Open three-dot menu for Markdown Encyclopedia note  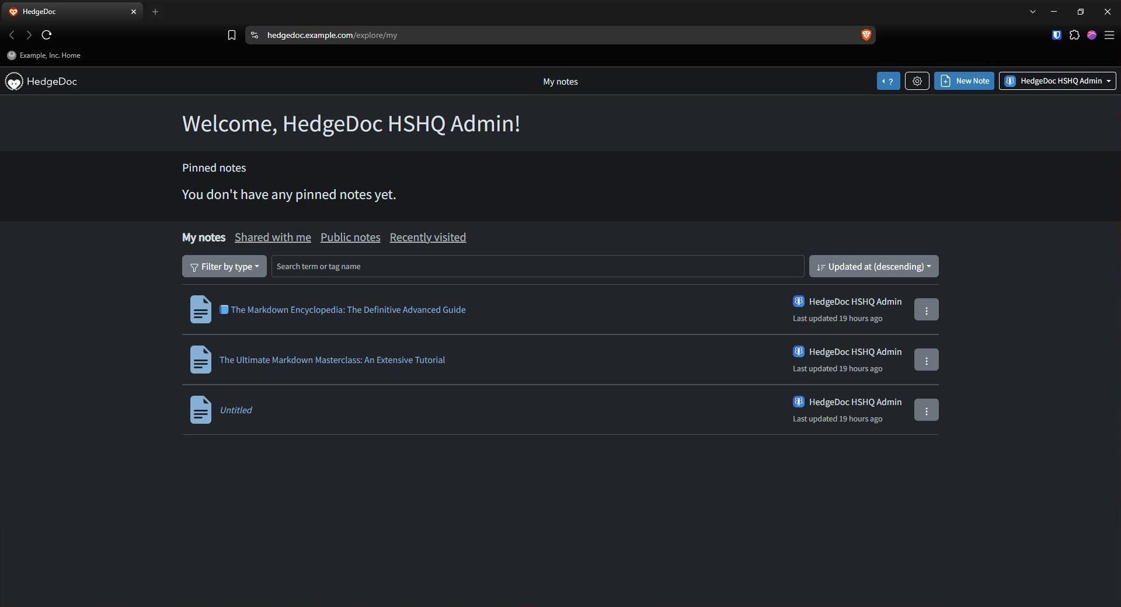coord(926,309)
